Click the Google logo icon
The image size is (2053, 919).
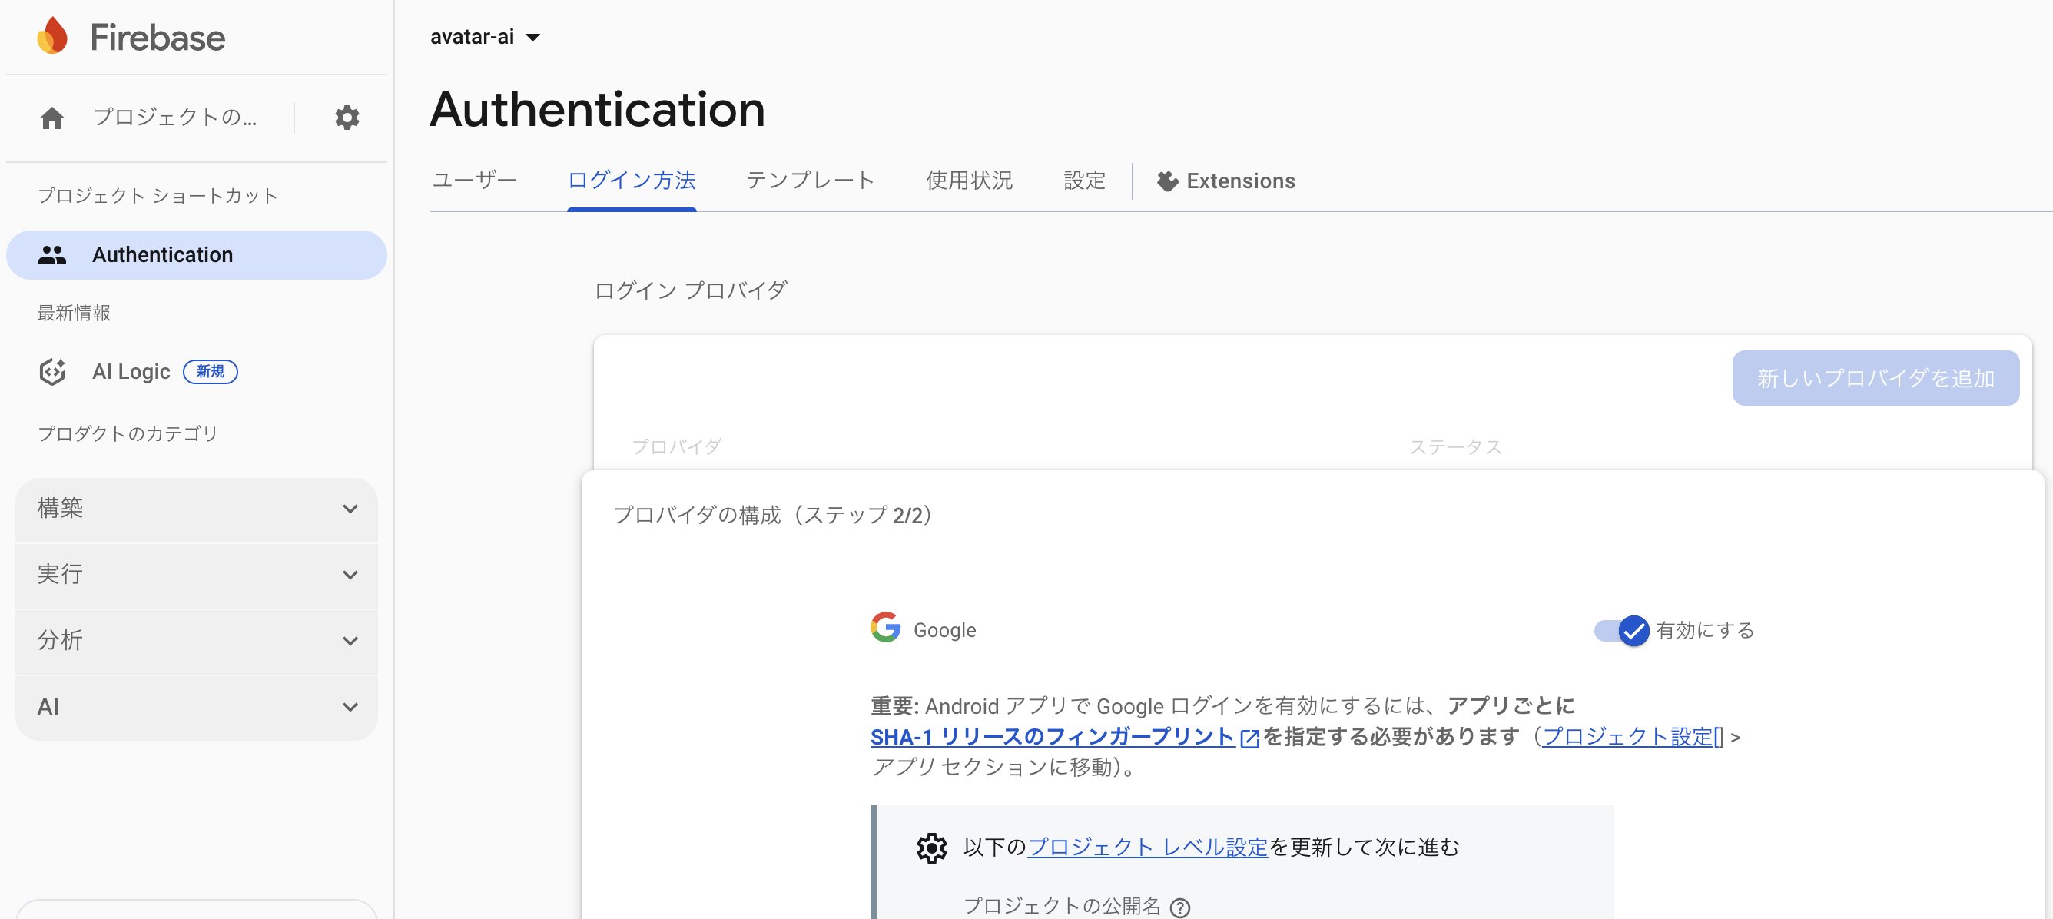(x=885, y=627)
